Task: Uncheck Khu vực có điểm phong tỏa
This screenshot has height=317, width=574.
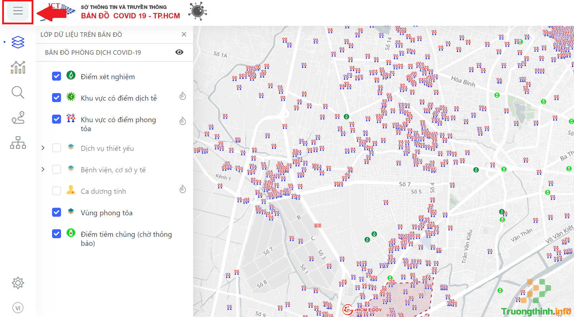Action: [x=56, y=119]
